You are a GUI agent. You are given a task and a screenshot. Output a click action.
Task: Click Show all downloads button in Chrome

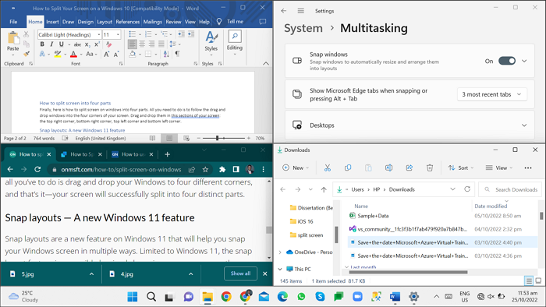point(240,273)
